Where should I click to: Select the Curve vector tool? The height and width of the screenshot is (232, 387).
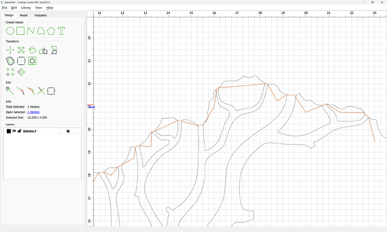point(41,31)
